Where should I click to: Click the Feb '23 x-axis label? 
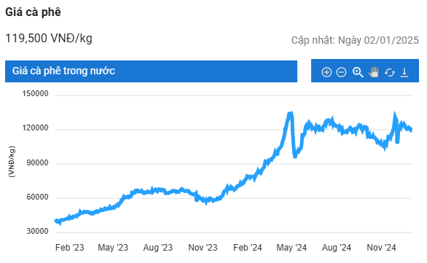tap(70, 248)
